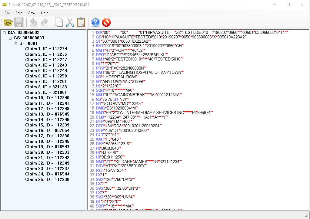310x219 pixels.
Task: Open the View menu
Action: [31, 13]
